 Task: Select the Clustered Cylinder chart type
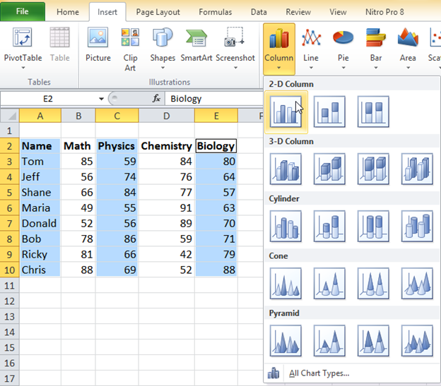pos(286,226)
